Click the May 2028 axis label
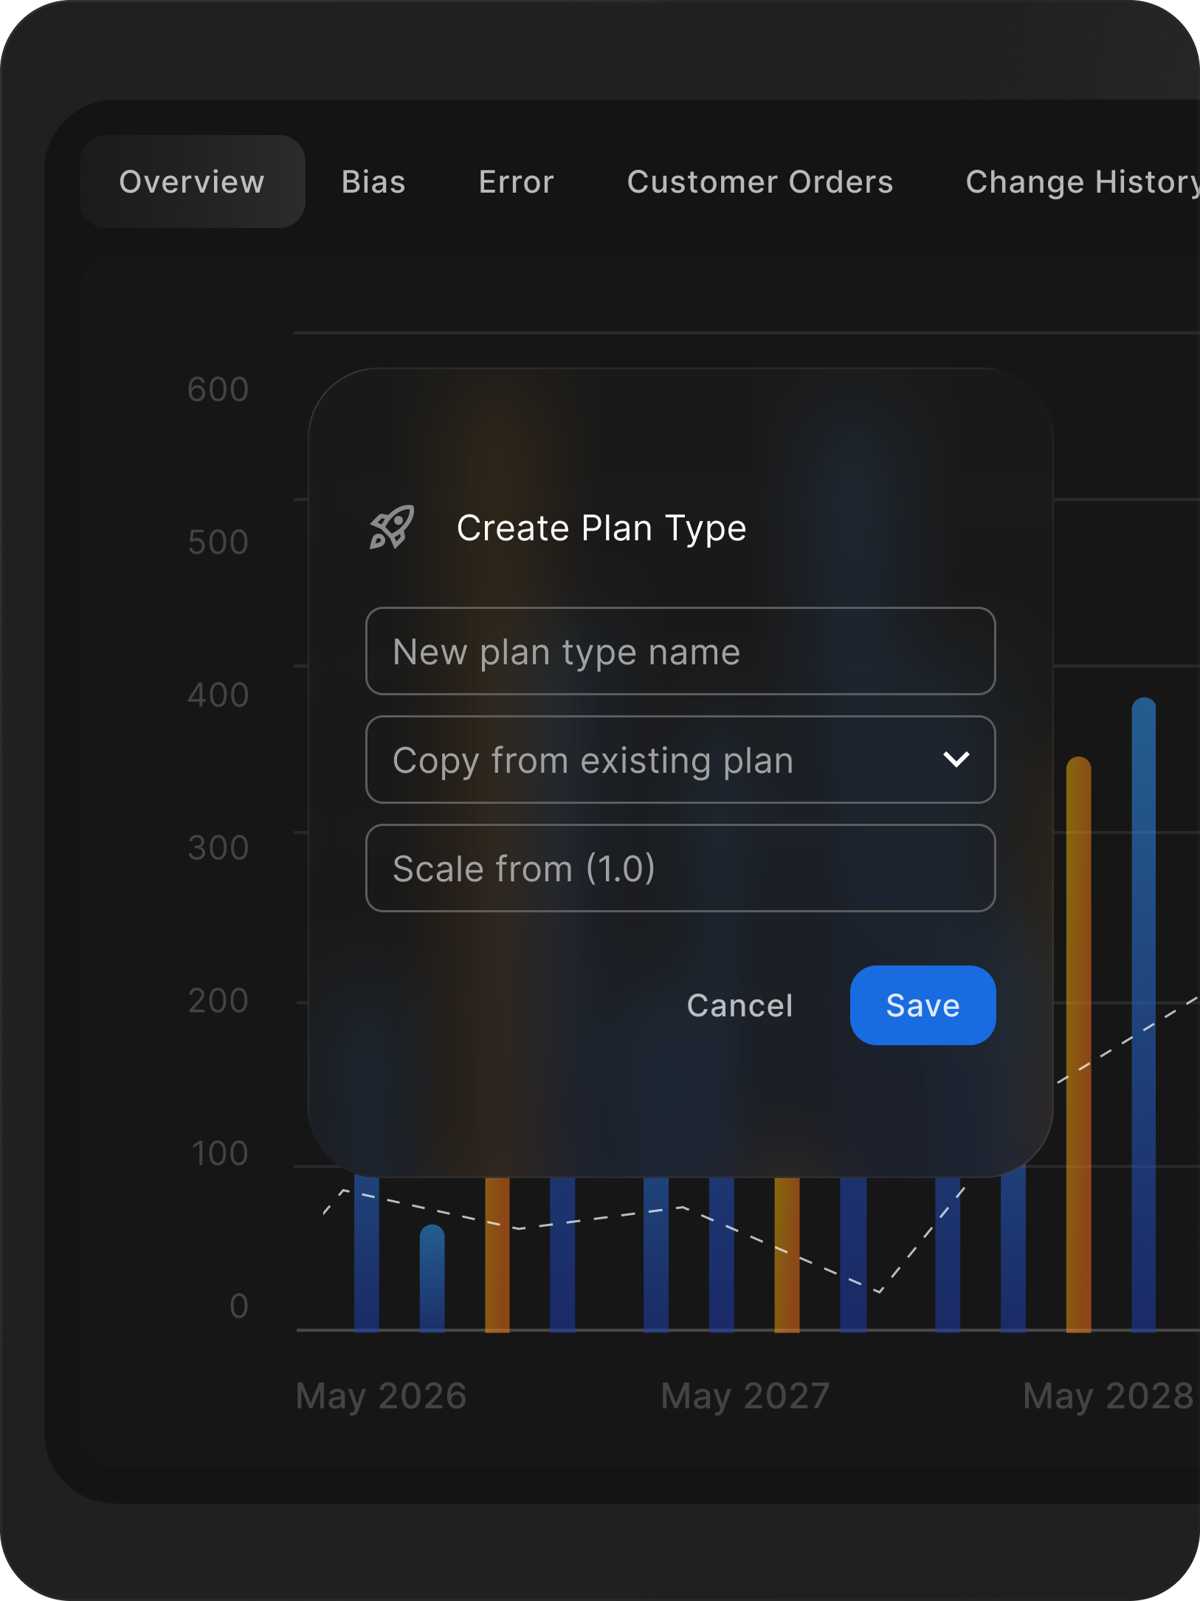Image resolution: width=1200 pixels, height=1601 pixels. pyautogui.click(x=1107, y=1396)
